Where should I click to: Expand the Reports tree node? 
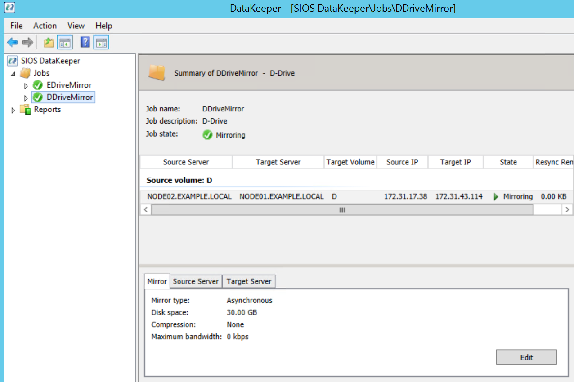(13, 109)
